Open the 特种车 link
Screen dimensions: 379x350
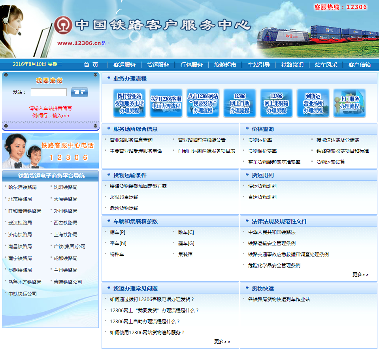coord(117,255)
